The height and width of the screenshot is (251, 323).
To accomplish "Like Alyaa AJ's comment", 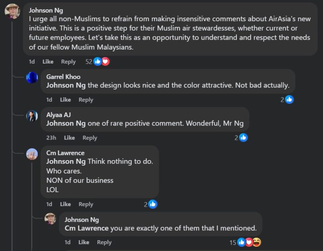I will coord(69,138).
